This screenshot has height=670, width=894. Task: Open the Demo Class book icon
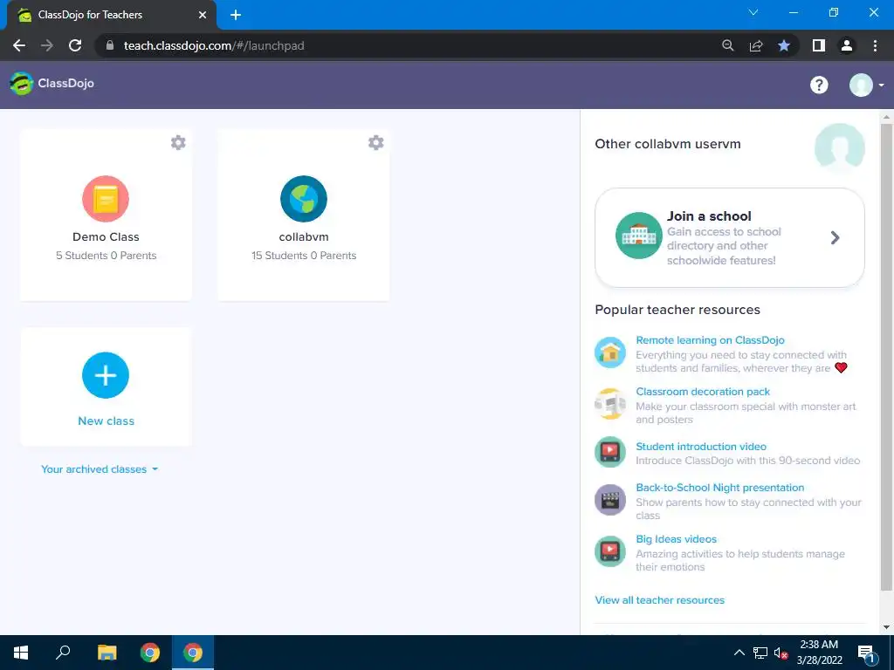coord(106,199)
